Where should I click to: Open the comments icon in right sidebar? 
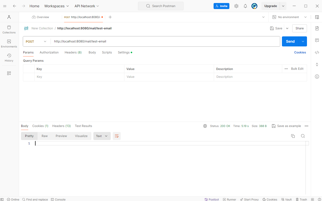[317, 40]
